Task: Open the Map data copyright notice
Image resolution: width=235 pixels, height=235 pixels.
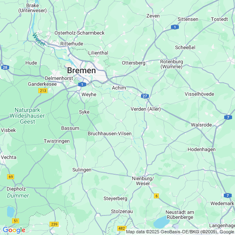Action: 180,232
